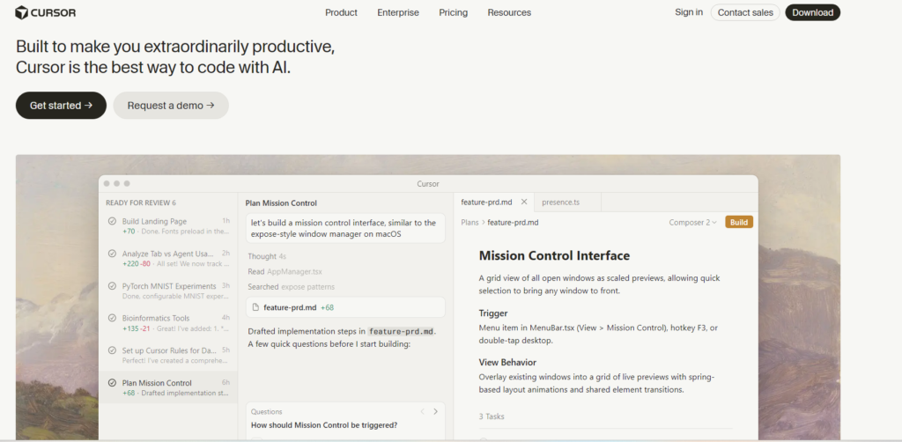Viewport: 902px width, 442px height.
Task: Click the file icon next to feature-prd.md +68
Action: [x=255, y=307]
